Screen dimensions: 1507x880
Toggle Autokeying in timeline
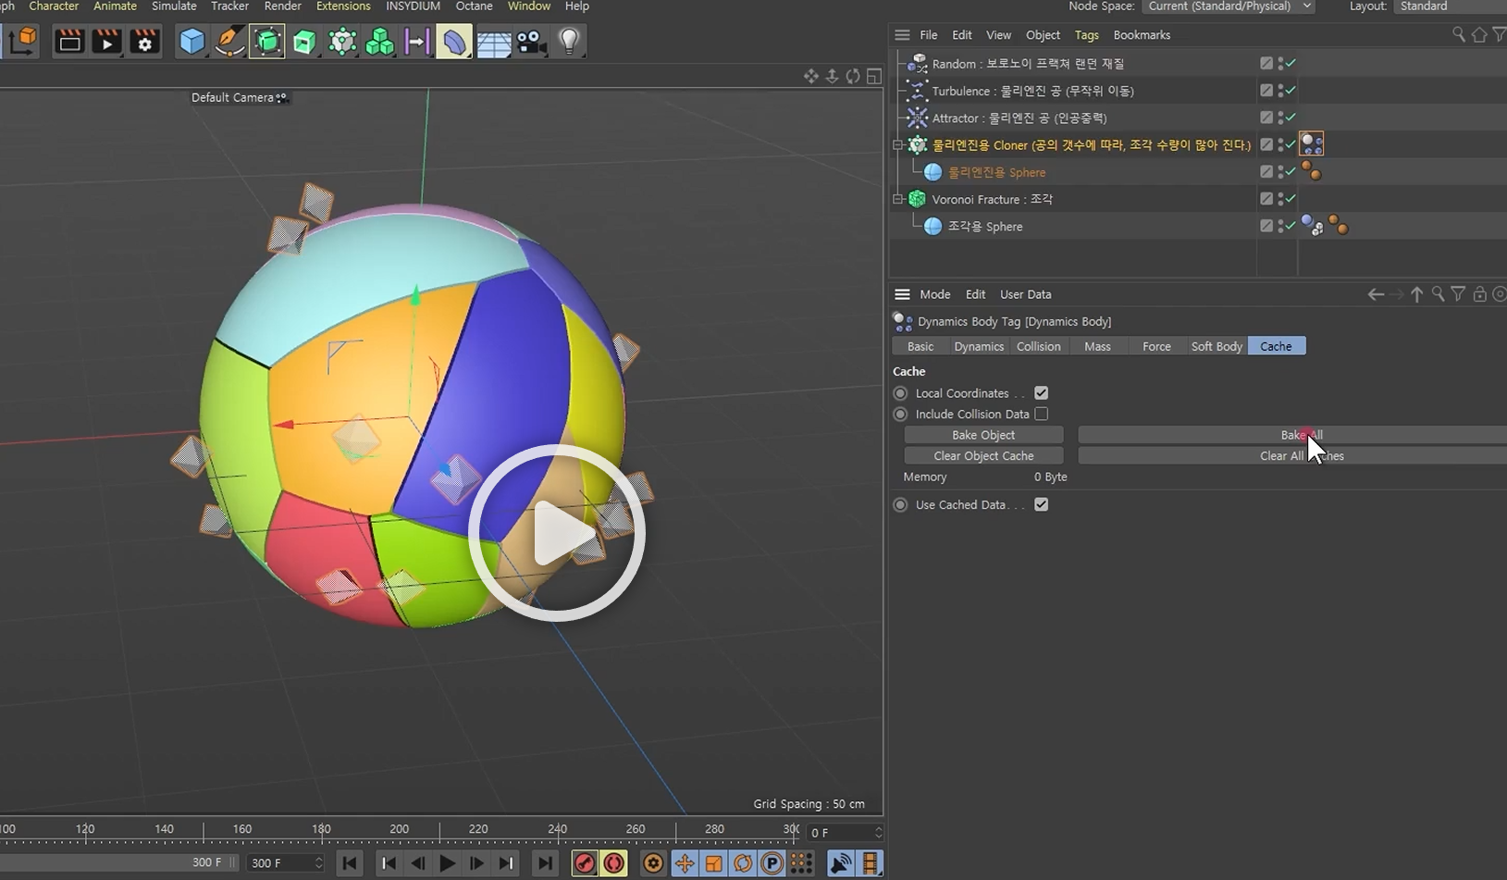[614, 863]
